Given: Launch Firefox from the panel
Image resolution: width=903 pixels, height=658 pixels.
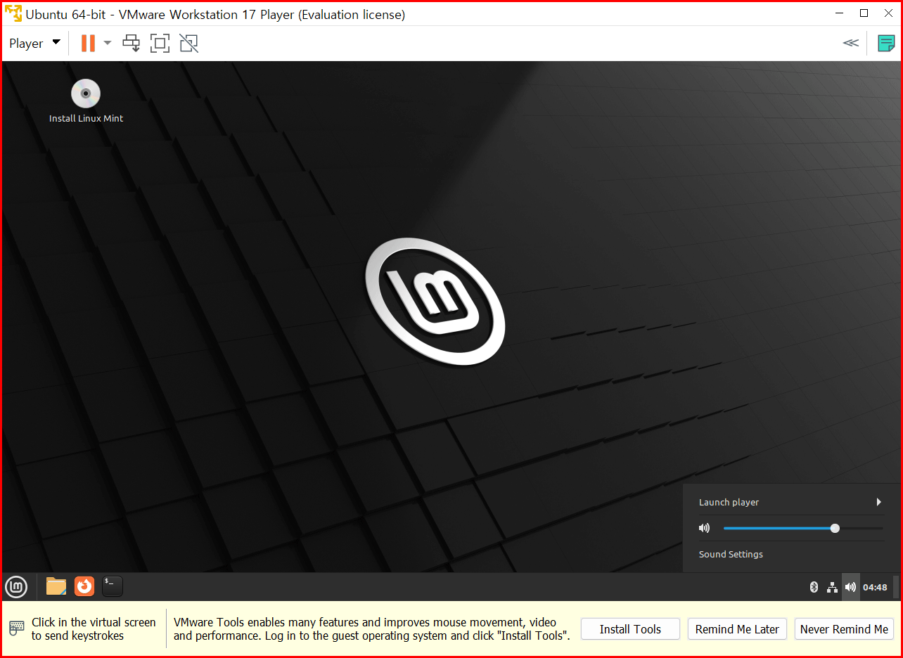Looking at the screenshot, I should (84, 586).
